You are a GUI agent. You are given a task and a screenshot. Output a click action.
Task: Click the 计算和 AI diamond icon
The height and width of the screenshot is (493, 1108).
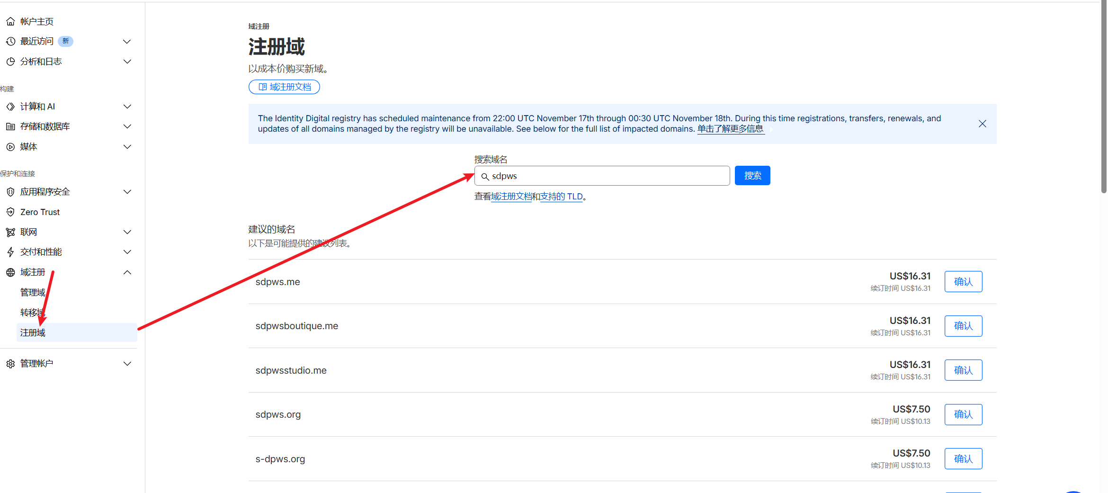[x=10, y=107]
